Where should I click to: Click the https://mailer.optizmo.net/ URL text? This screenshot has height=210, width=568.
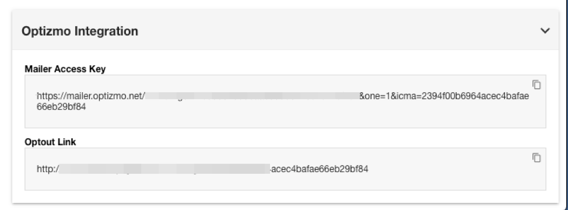[x=92, y=96]
